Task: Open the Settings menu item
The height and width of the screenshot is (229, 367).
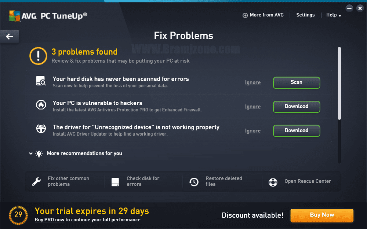Action: point(305,15)
